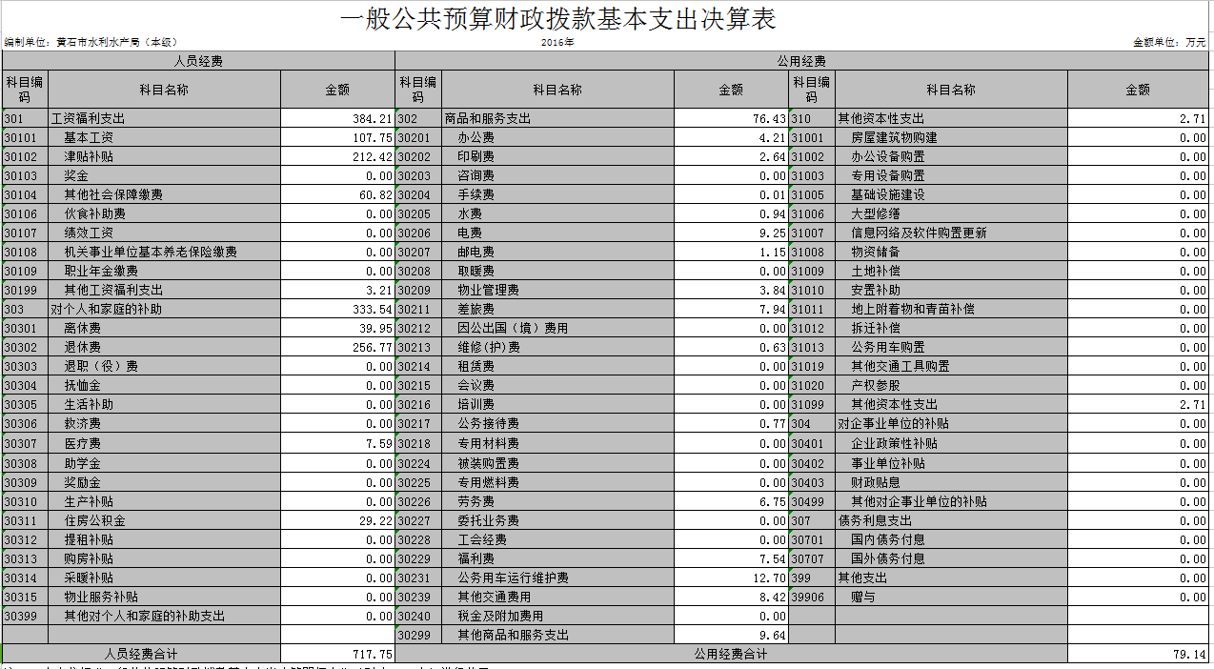This screenshot has width=1214, height=669.
Task: Select the 信息网络及软件购置更新 cell
Action: click(951, 233)
